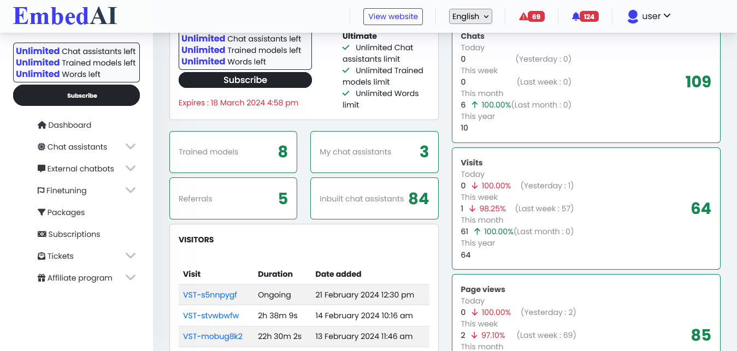737x351 pixels.
Task: Click the Visit column header
Action: coord(192,274)
